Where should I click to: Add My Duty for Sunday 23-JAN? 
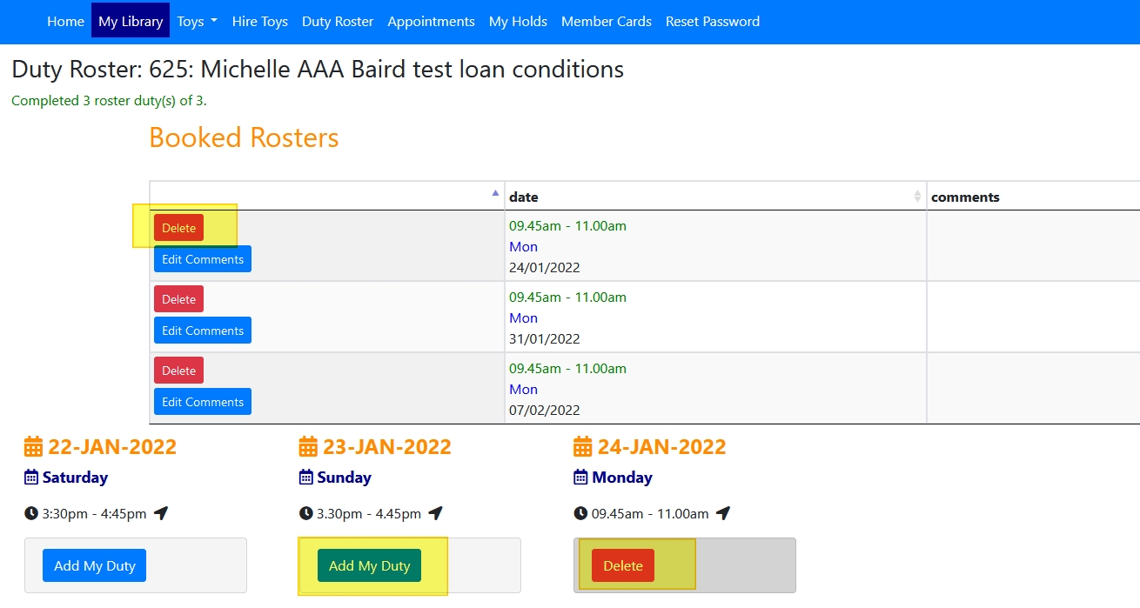click(369, 566)
